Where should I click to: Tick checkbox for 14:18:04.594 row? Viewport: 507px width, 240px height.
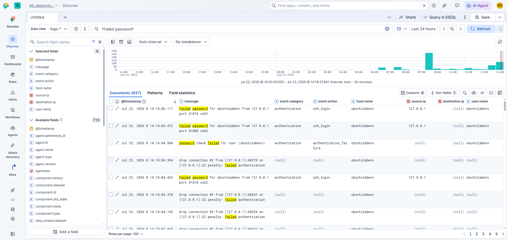pyautogui.click(x=111, y=160)
